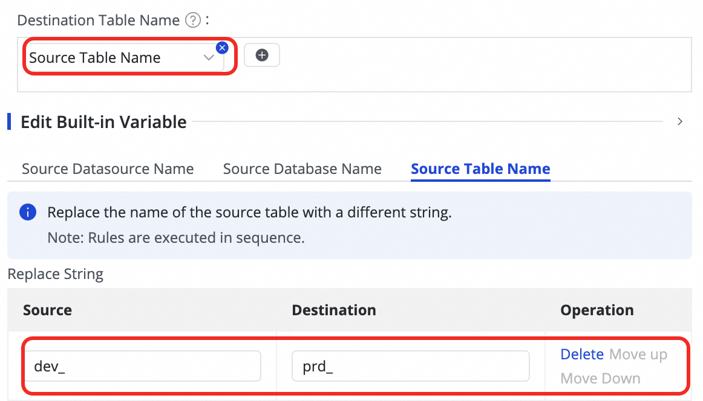Click Move Down for the rule
This screenshot has height=401, width=703.
600,379
